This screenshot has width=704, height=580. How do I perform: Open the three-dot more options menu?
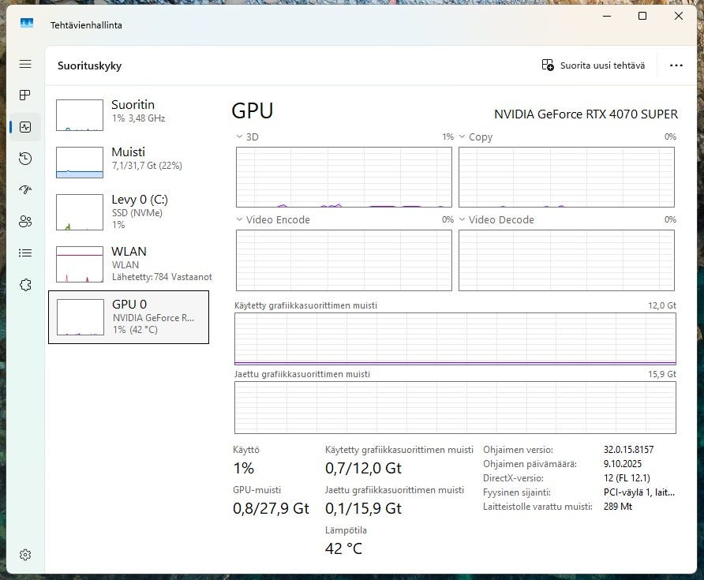(x=676, y=65)
